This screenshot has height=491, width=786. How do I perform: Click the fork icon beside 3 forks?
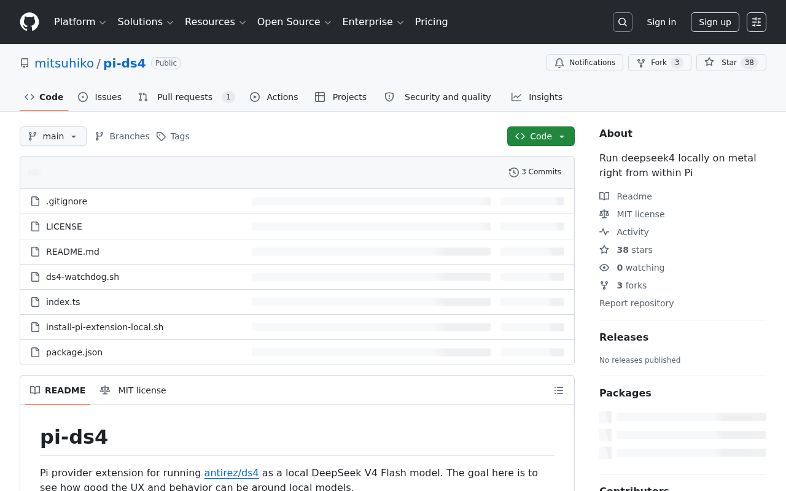(604, 285)
